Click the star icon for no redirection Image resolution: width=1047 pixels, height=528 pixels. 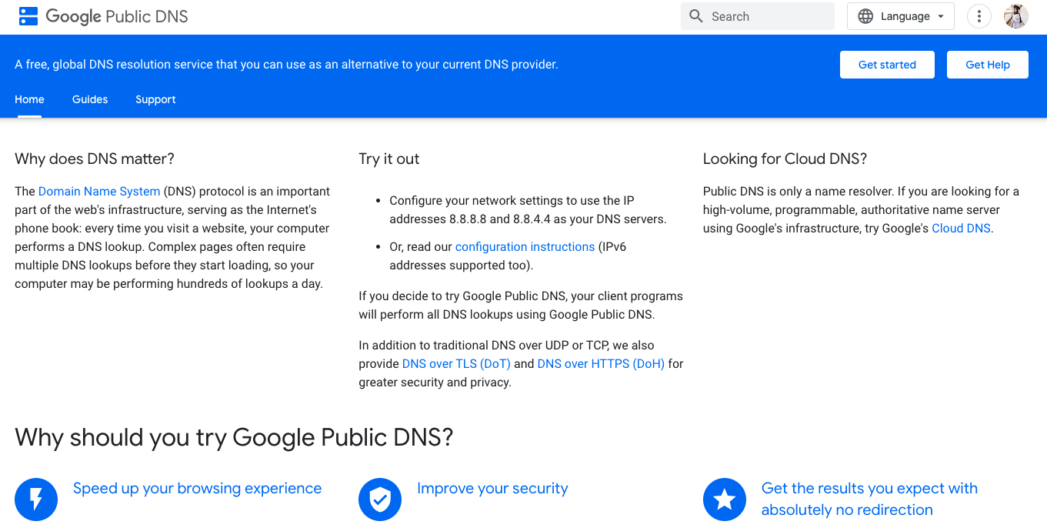(724, 499)
